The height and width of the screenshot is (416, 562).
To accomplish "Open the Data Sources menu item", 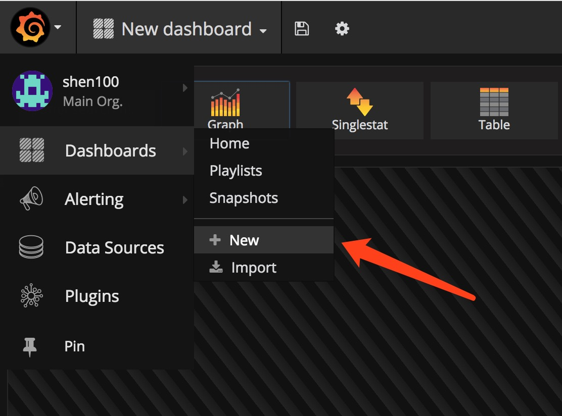I will click(x=97, y=247).
